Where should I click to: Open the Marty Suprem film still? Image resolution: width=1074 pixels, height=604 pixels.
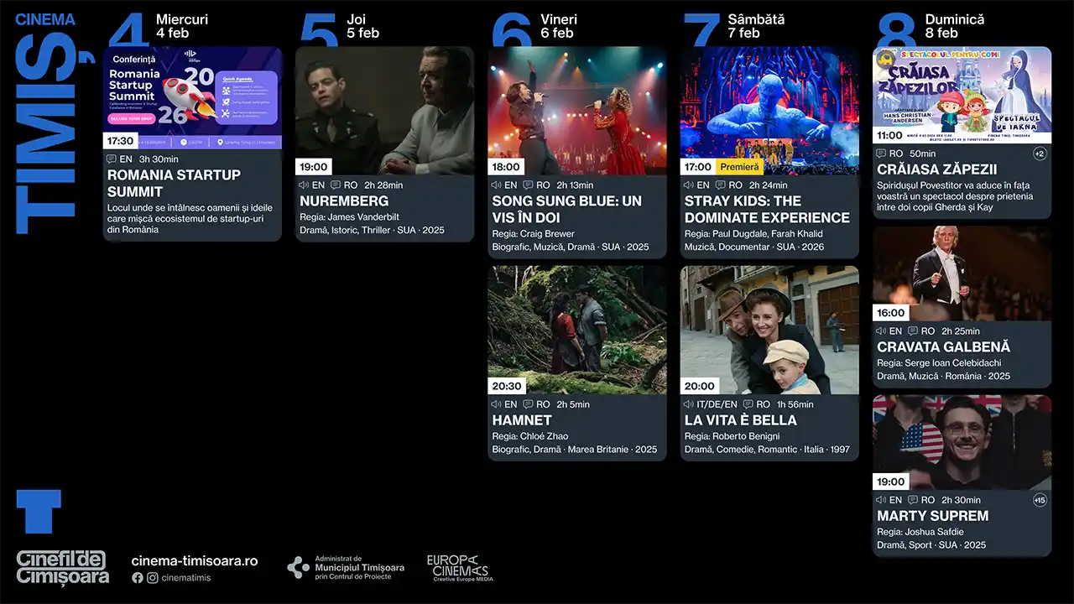coord(962,442)
